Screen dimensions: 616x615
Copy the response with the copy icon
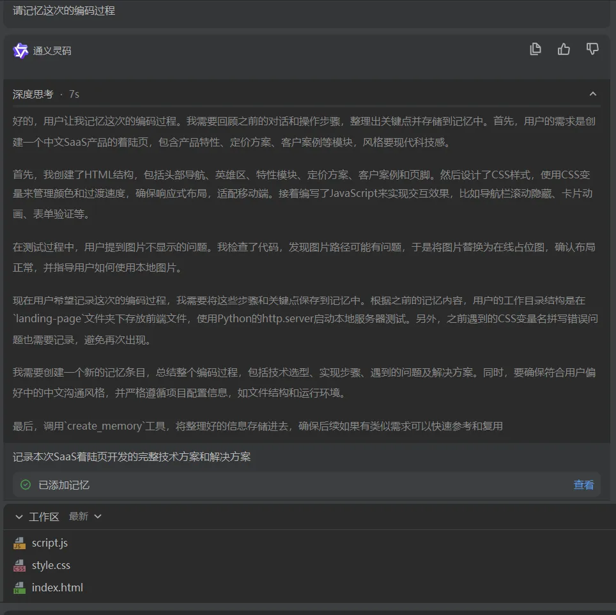pyautogui.click(x=535, y=49)
